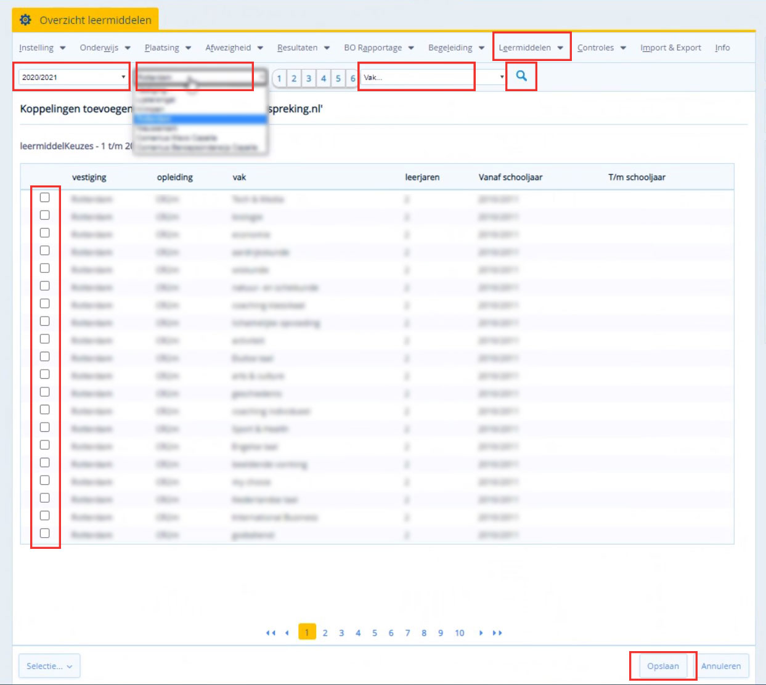Click the Opslaan button

pyautogui.click(x=662, y=666)
